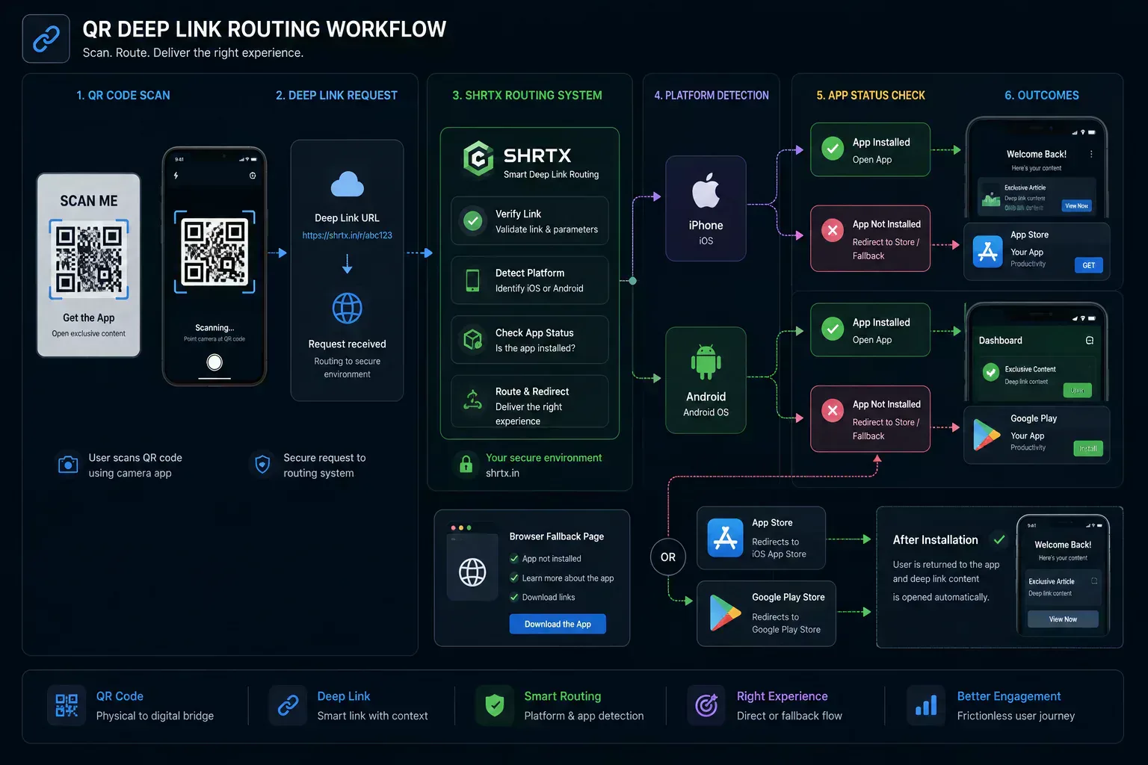Click the Google Play icon in outcome card
Screen dimensions: 1148x765
point(987,435)
